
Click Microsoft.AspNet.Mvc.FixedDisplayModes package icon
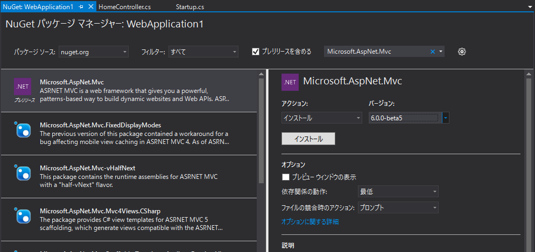point(23,129)
